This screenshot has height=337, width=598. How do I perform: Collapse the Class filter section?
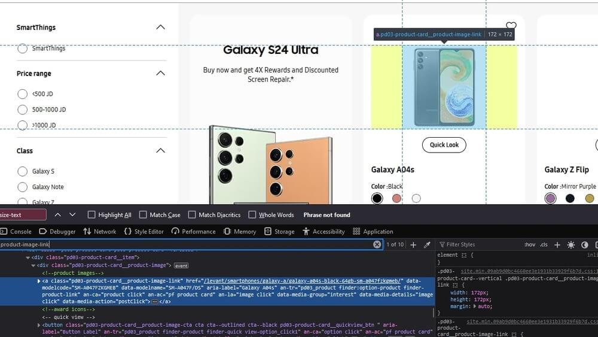click(x=160, y=151)
